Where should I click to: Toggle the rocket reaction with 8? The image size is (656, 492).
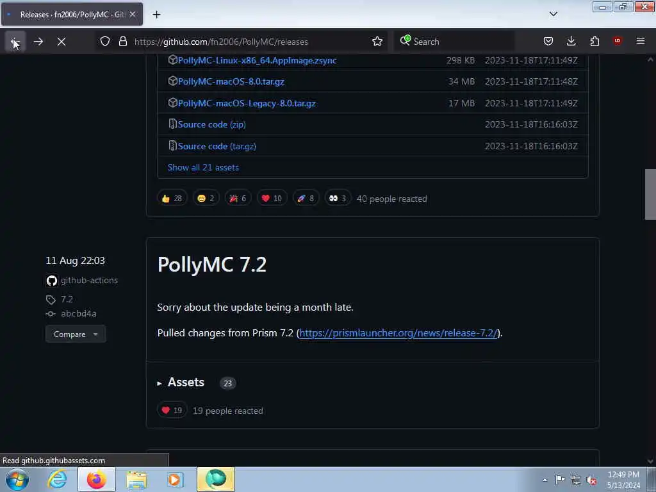point(306,199)
